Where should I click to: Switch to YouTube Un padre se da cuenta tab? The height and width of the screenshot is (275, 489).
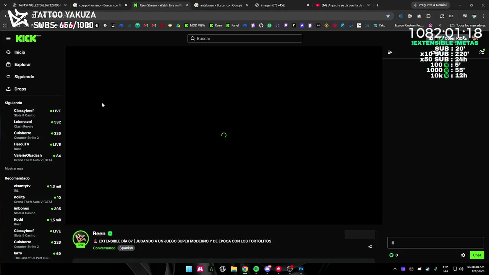point(342,5)
